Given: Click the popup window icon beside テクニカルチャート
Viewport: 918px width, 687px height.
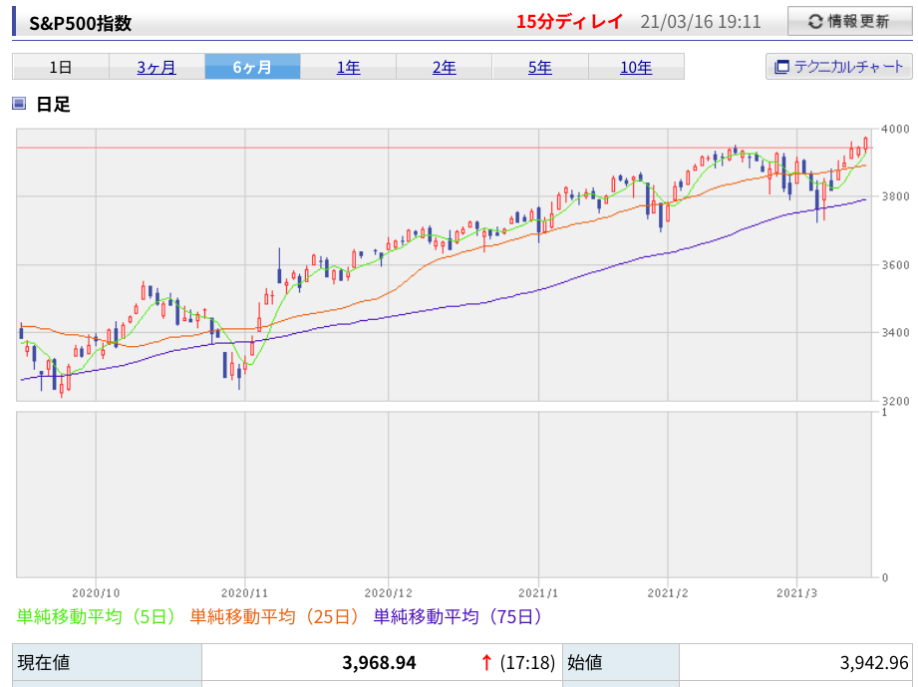Looking at the screenshot, I should 781,67.
